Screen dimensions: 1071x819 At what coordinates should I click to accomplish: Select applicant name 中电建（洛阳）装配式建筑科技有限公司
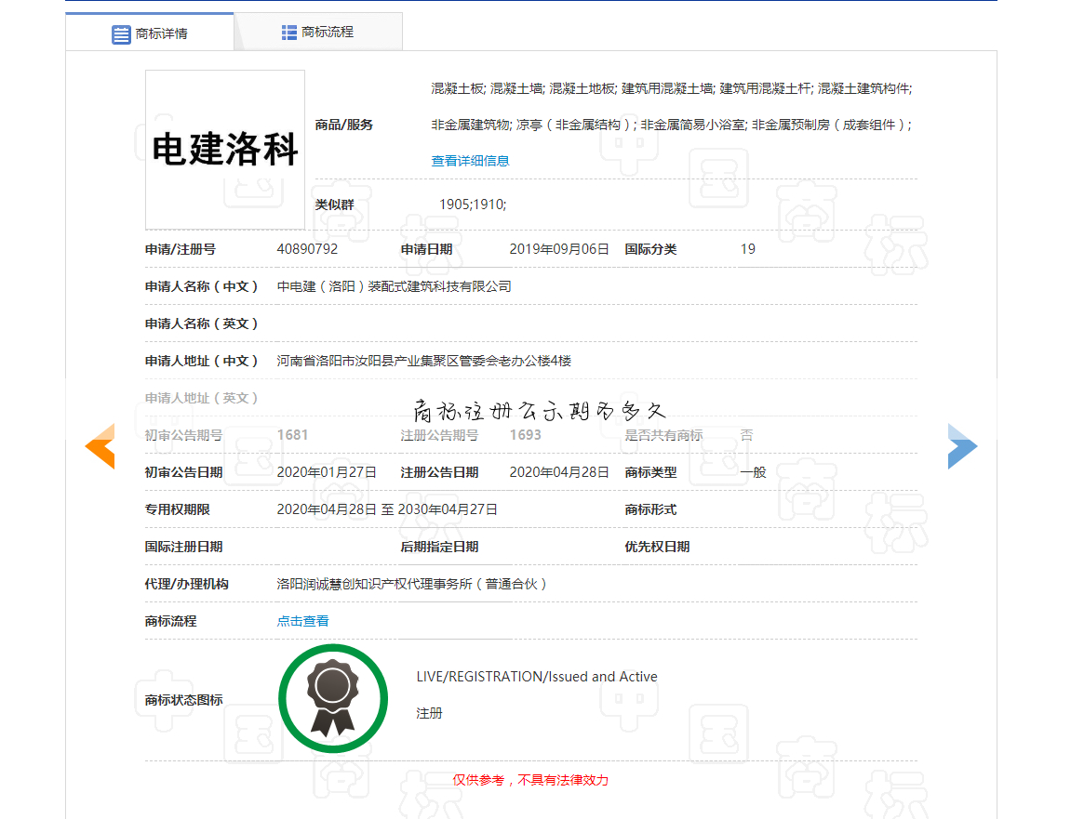pyautogui.click(x=395, y=286)
